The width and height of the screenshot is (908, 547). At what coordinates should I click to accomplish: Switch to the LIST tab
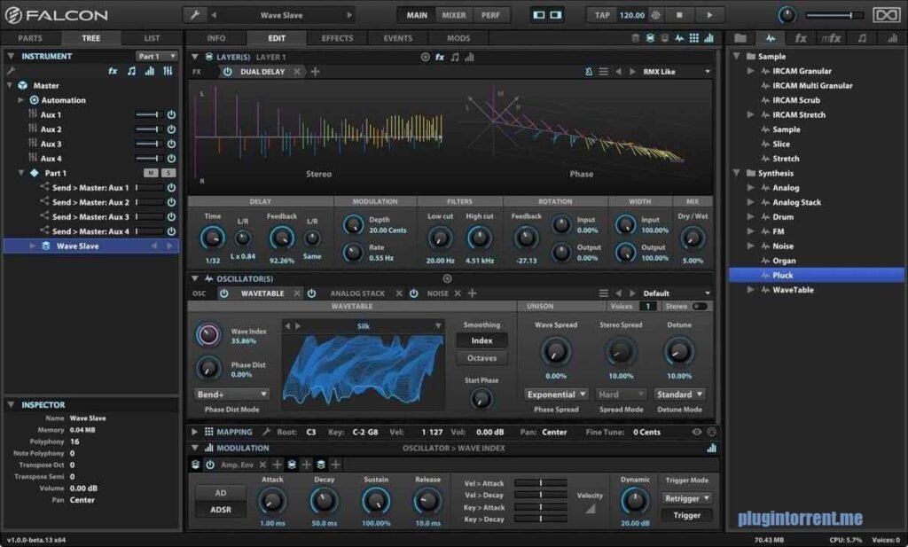pos(152,38)
